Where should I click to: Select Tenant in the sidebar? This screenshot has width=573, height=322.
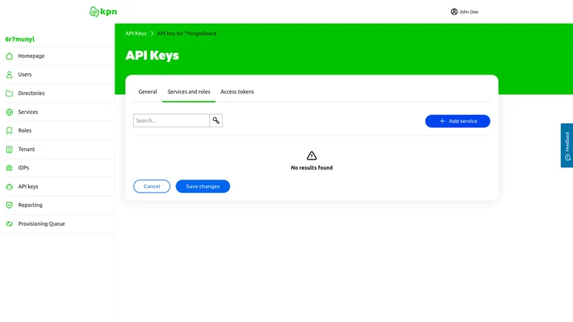tap(57, 150)
